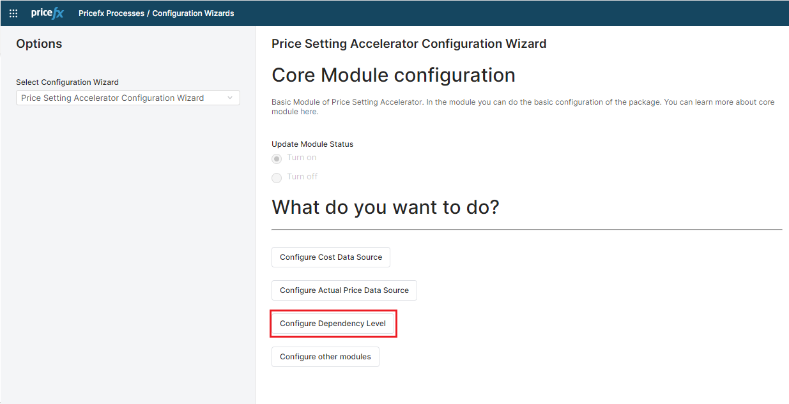The image size is (789, 404).
Task: Select the Turn off radio button
Action: [277, 178]
